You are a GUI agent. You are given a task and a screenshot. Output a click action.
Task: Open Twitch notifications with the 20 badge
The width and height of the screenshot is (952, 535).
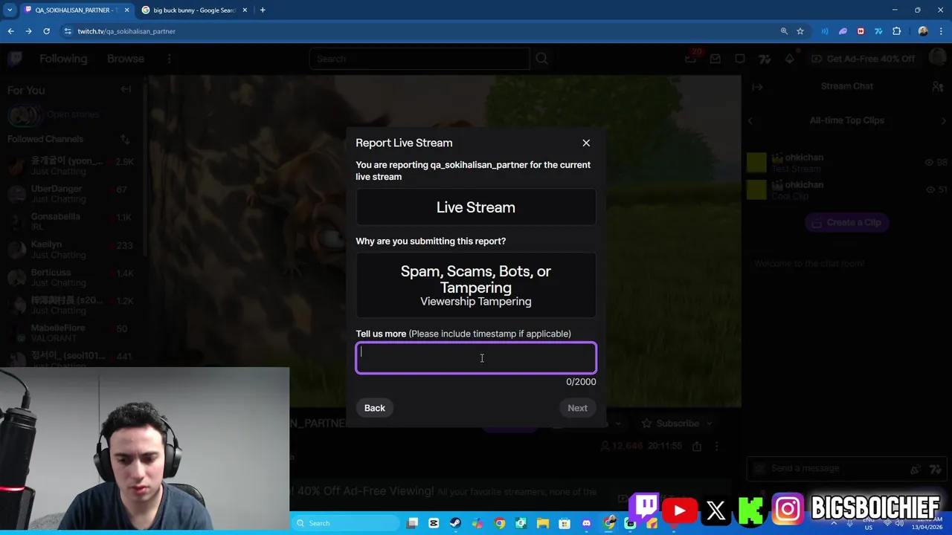coord(691,59)
